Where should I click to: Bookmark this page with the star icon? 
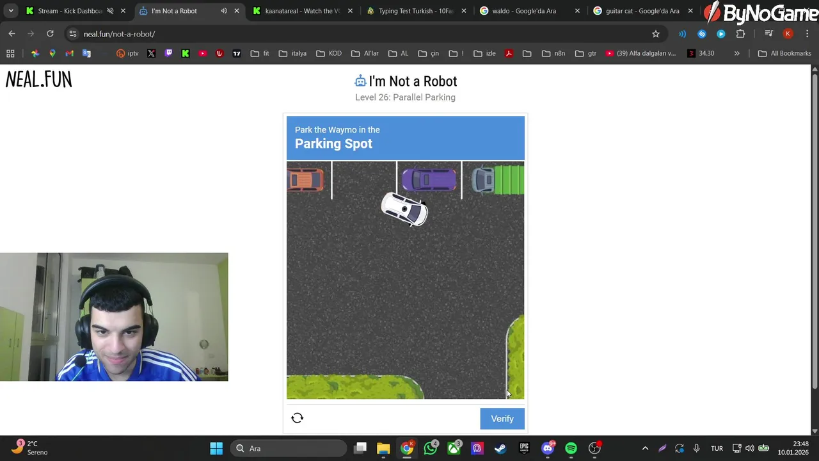[656, 34]
